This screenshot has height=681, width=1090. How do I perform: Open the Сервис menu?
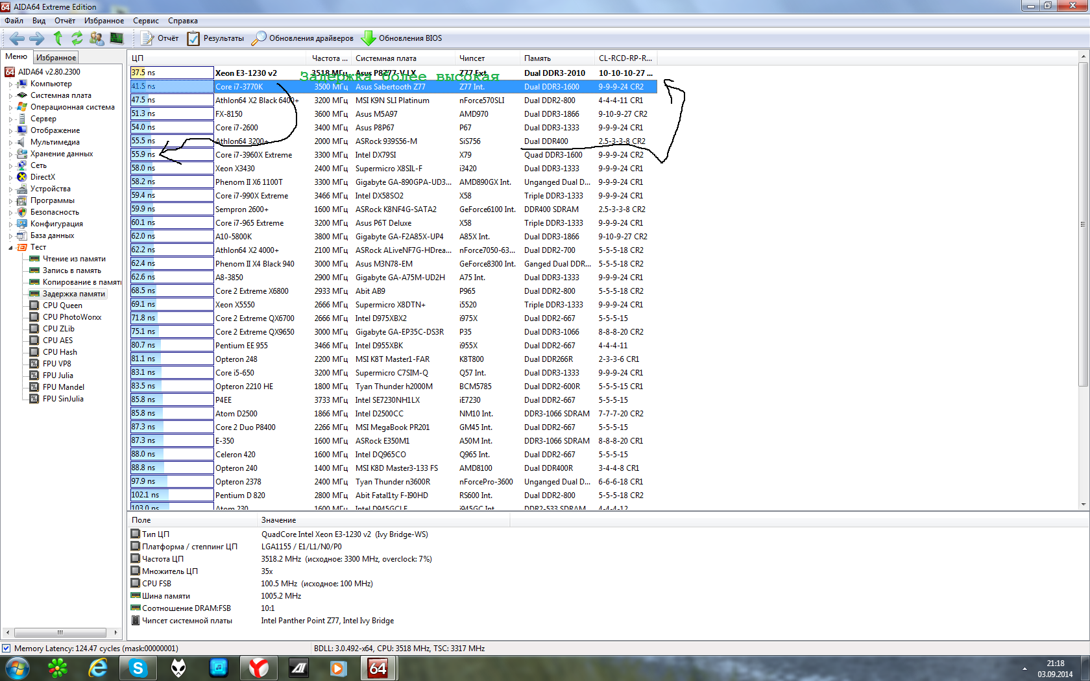(x=146, y=21)
